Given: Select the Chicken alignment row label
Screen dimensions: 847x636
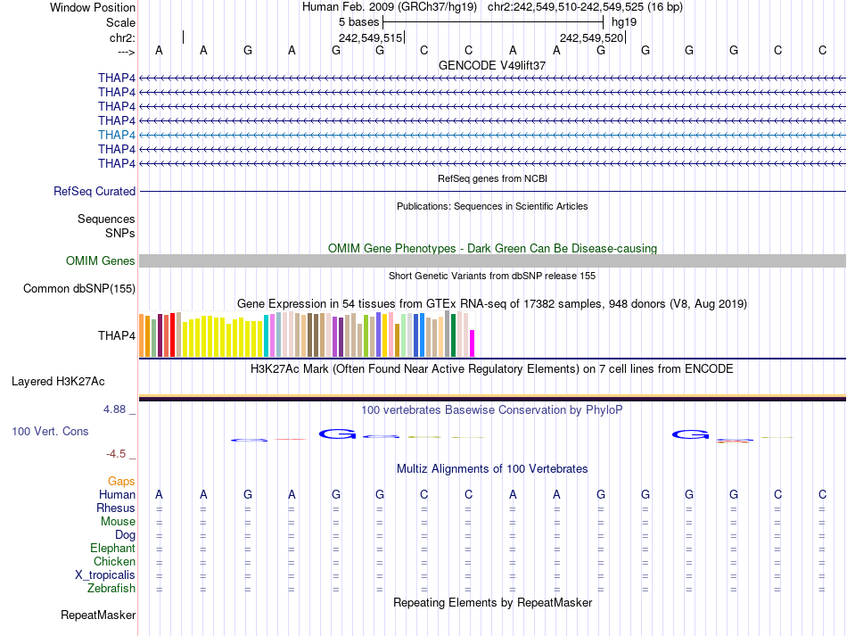Looking at the screenshot, I should [114, 561].
